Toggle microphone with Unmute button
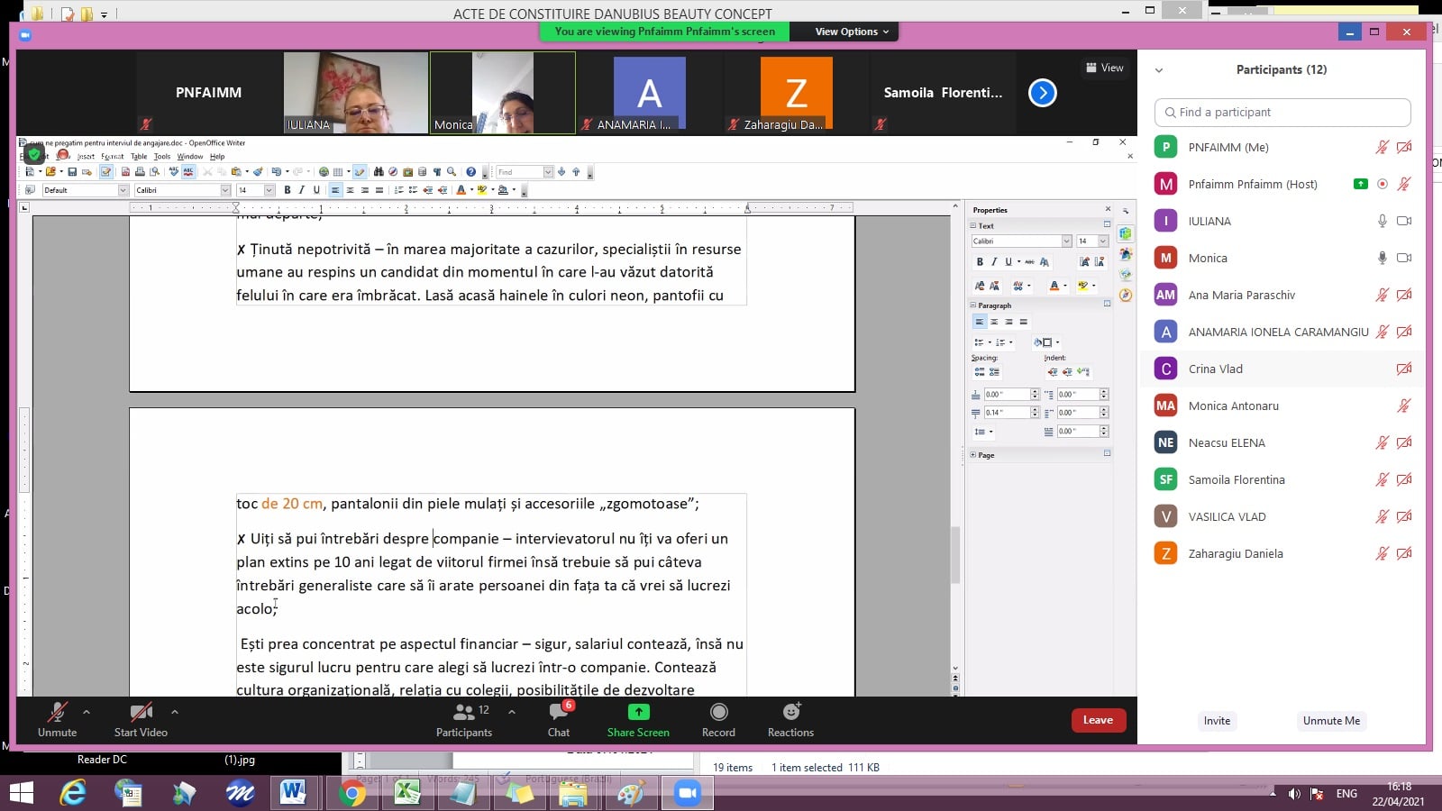The width and height of the screenshot is (1442, 811). click(x=57, y=719)
